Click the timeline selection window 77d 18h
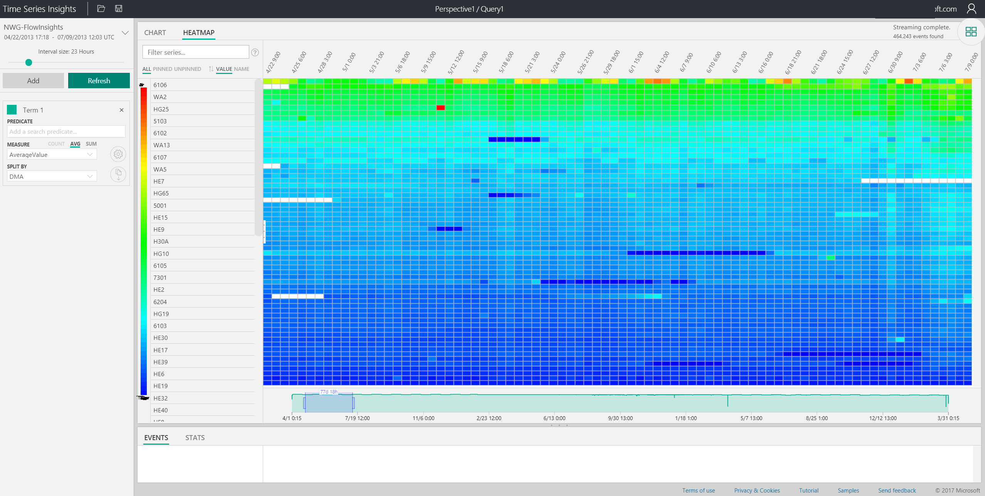Screen dimensions: 985x496 pos(329,403)
